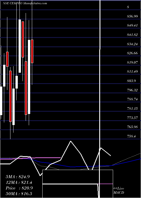
Task: Click the 803.9 price axis label
Action: 131,81
